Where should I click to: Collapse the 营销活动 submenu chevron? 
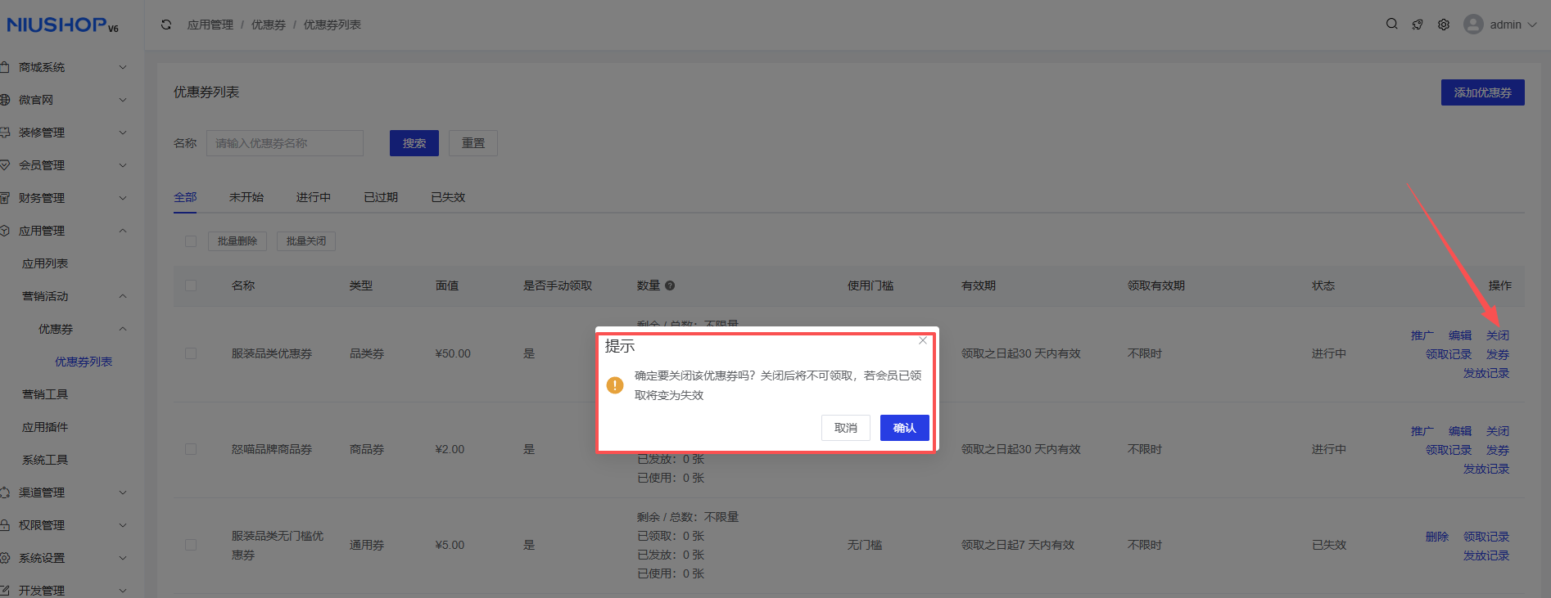123,296
